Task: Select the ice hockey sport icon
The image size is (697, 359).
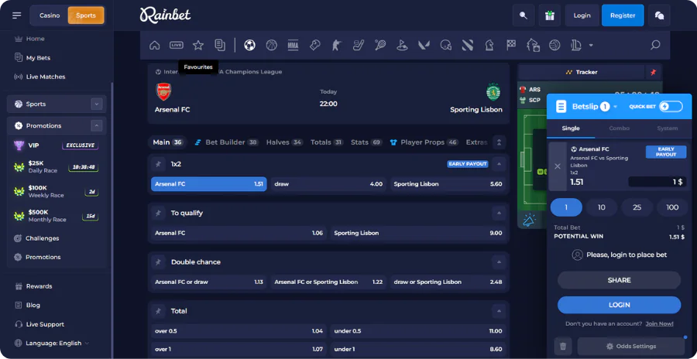Action: [359, 45]
